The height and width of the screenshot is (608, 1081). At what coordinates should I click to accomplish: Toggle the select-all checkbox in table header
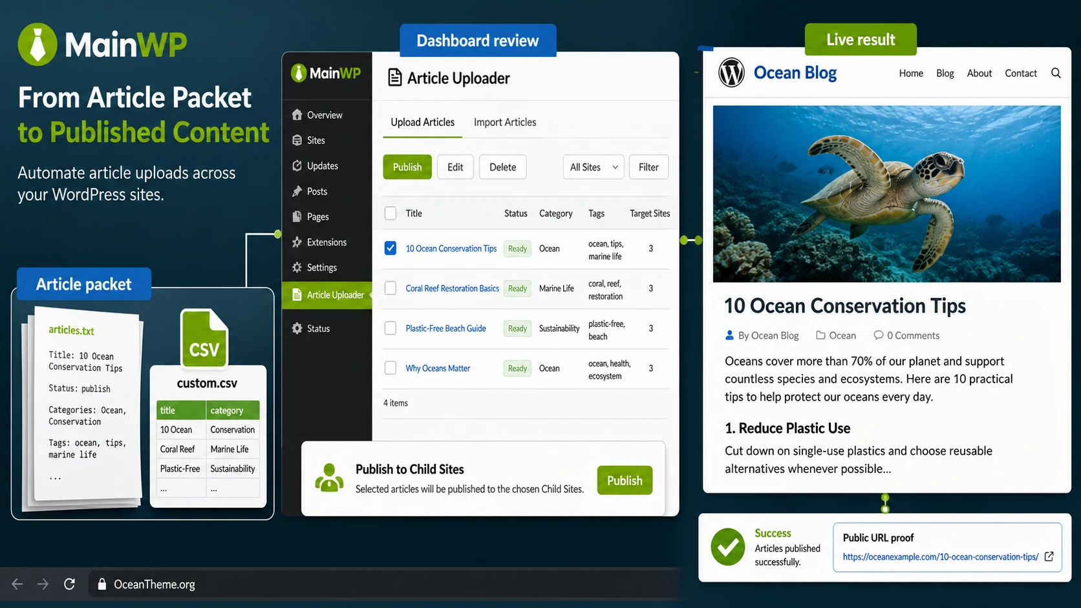point(391,213)
